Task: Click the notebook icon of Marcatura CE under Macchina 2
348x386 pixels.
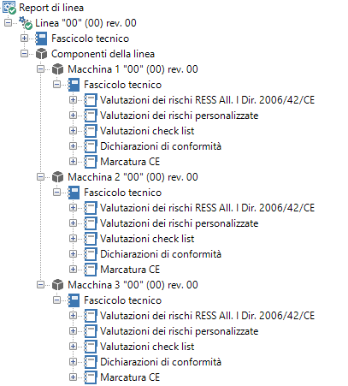Action: (x=91, y=270)
